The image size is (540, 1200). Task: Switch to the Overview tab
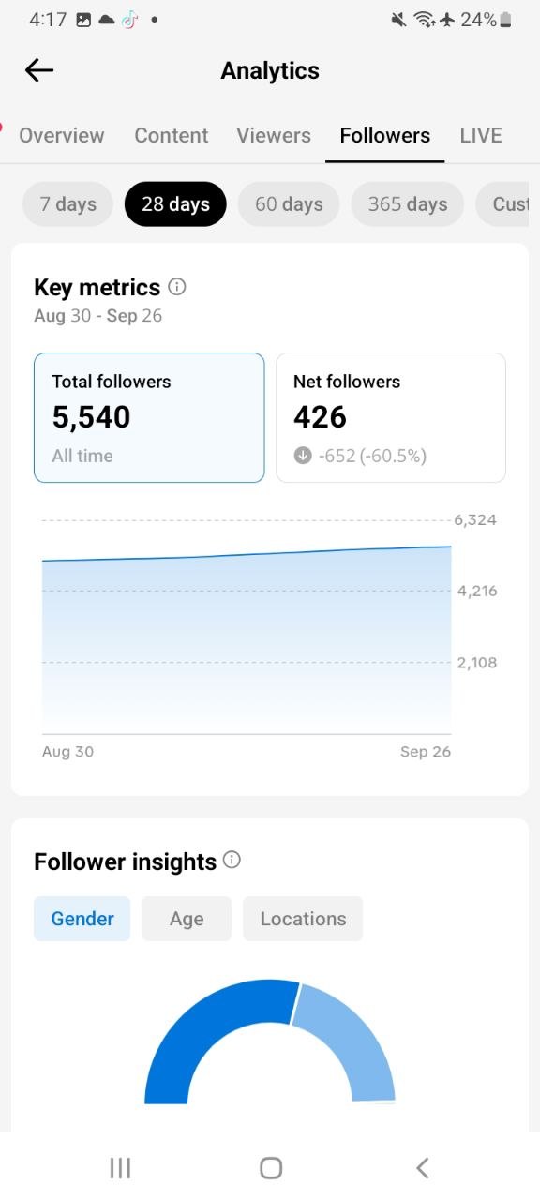click(62, 135)
